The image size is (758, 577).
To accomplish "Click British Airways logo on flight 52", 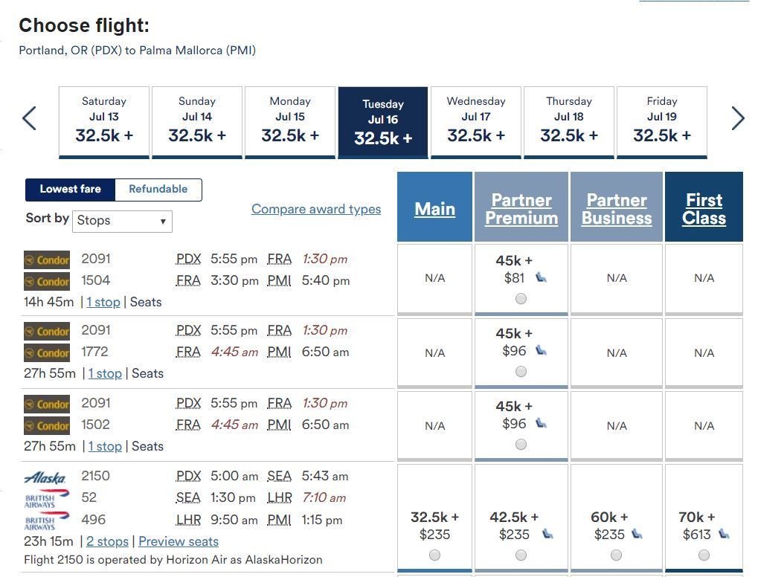I will point(46,498).
